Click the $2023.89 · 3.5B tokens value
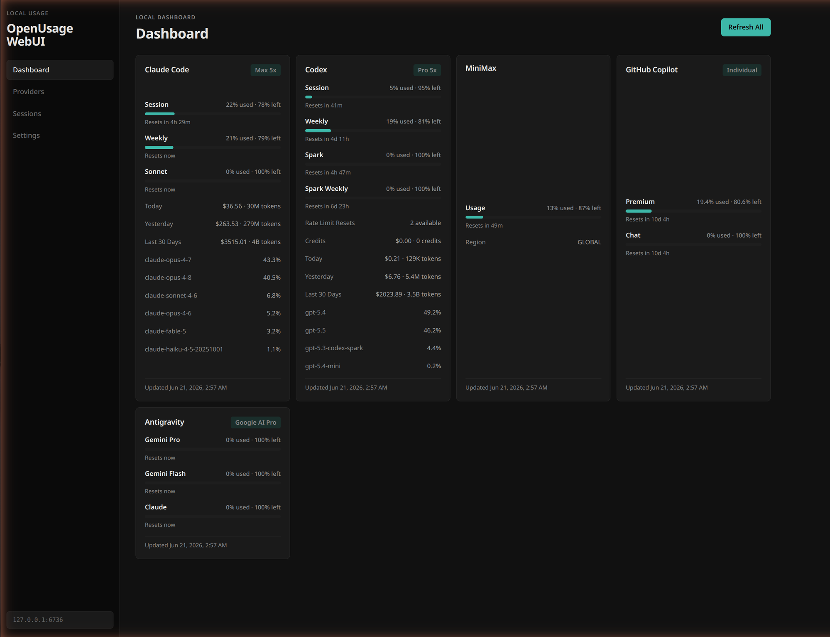The height and width of the screenshot is (637, 830). point(408,294)
